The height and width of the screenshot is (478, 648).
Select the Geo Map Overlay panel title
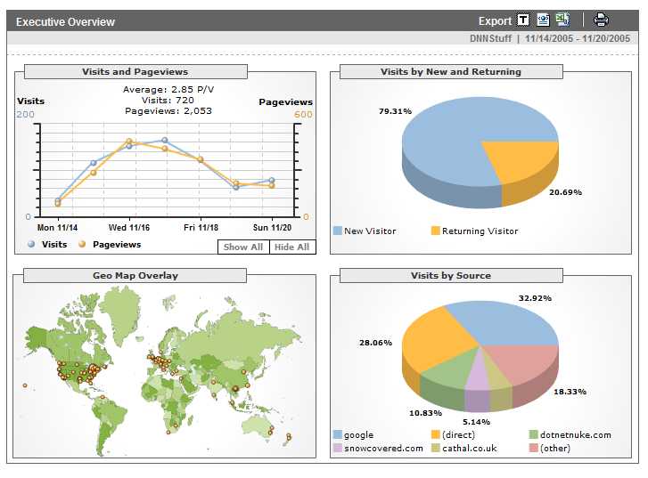coord(135,275)
